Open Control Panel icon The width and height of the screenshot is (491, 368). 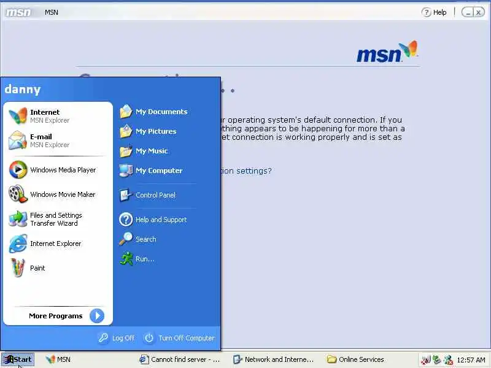tap(126, 195)
